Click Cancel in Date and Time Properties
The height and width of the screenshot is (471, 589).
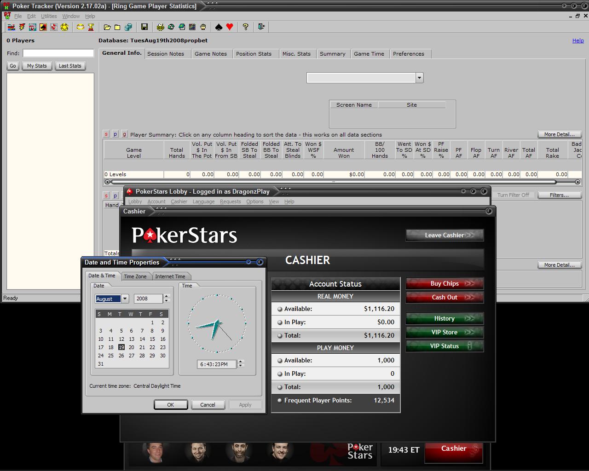[208, 405]
